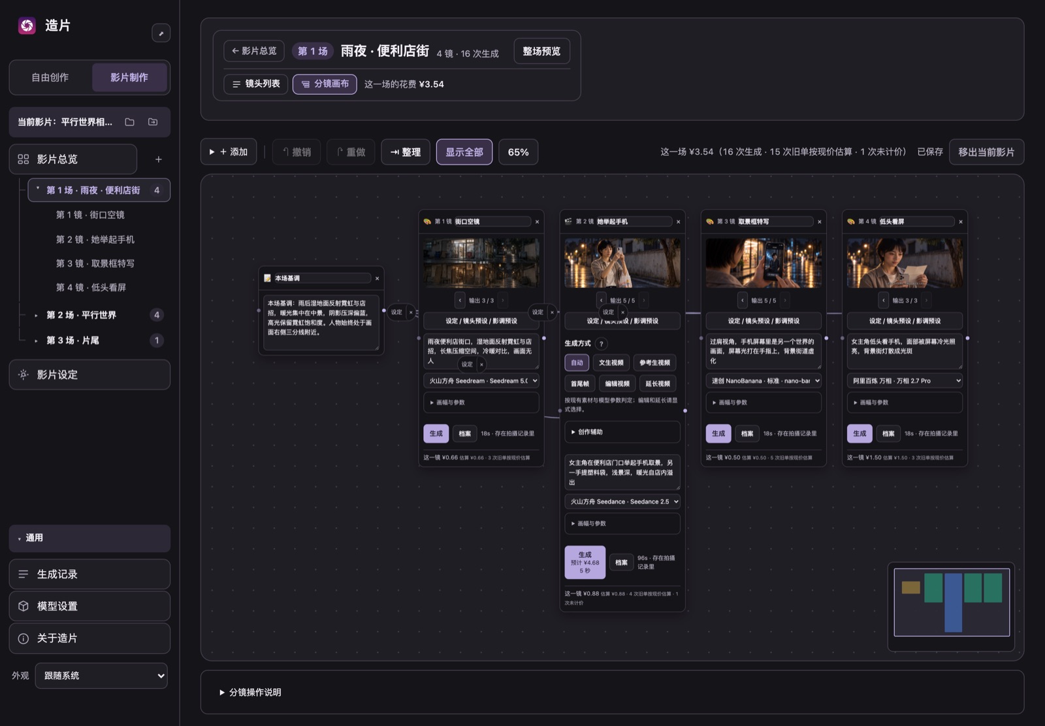Viewport: 1045px width, 726px height.
Task: Click the palette icon on 第 3 镜 card
Action: [x=709, y=222]
